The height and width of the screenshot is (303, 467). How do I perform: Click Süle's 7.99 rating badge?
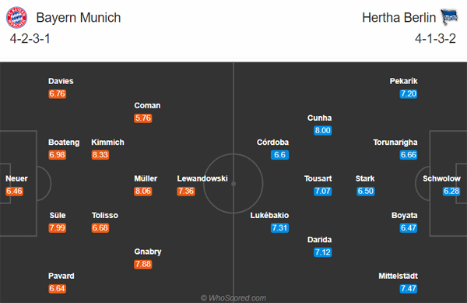click(x=57, y=227)
